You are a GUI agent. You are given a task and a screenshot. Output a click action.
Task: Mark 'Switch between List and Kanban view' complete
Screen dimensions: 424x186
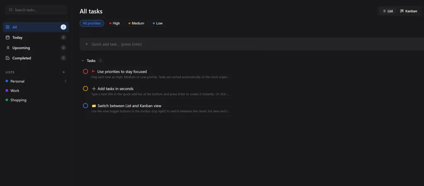(x=85, y=106)
